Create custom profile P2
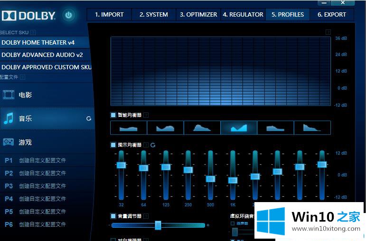This screenshot has width=366, height=241. pos(47,173)
